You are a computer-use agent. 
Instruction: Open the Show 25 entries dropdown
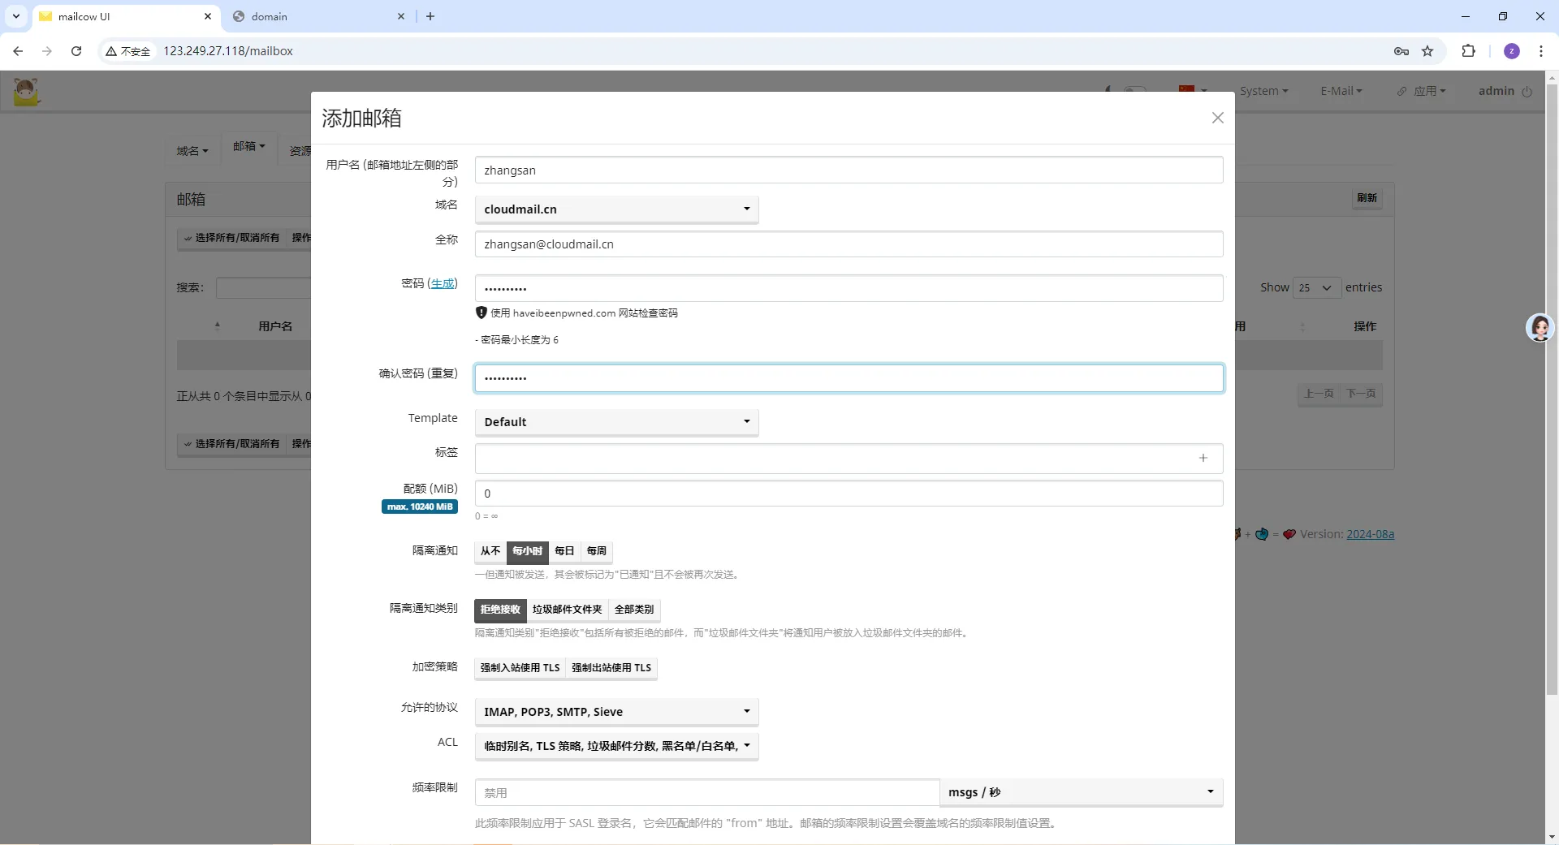(1317, 287)
